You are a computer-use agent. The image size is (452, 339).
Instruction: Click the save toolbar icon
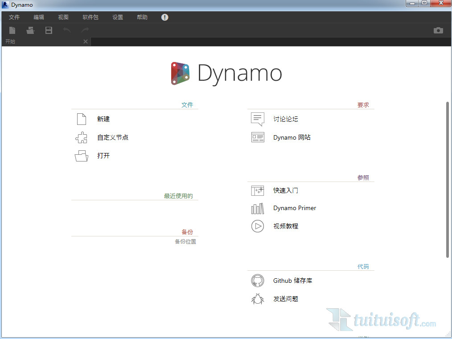pos(49,30)
